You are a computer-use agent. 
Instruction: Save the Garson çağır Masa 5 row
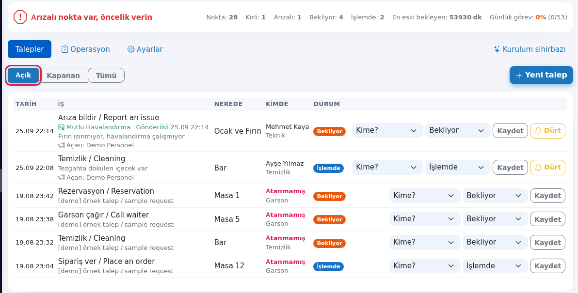click(x=547, y=219)
